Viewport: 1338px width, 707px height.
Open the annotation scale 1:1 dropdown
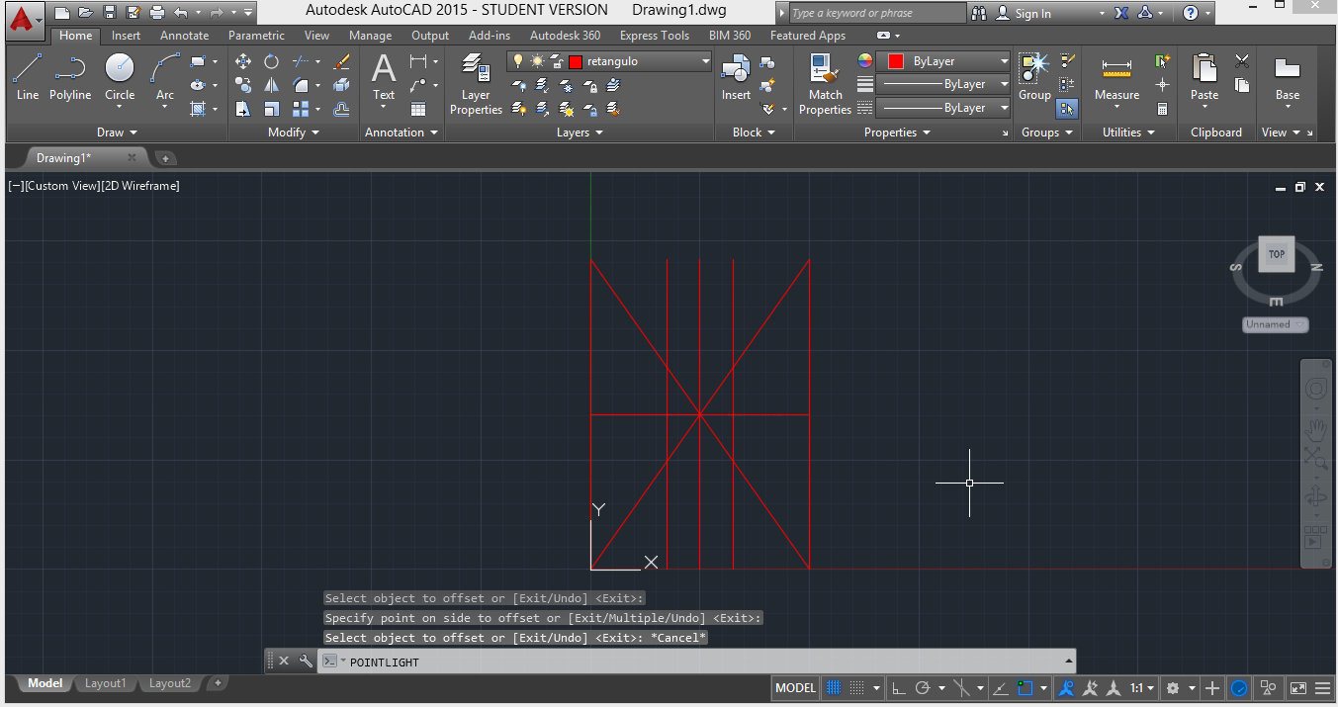click(x=1142, y=688)
